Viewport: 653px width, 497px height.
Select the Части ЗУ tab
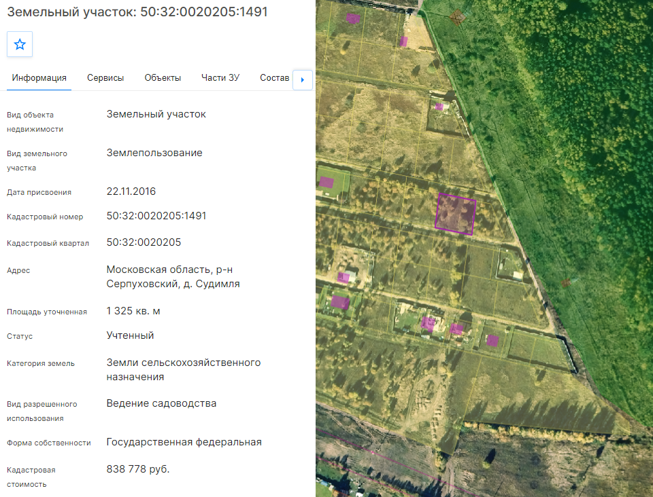click(x=220, y=77)
